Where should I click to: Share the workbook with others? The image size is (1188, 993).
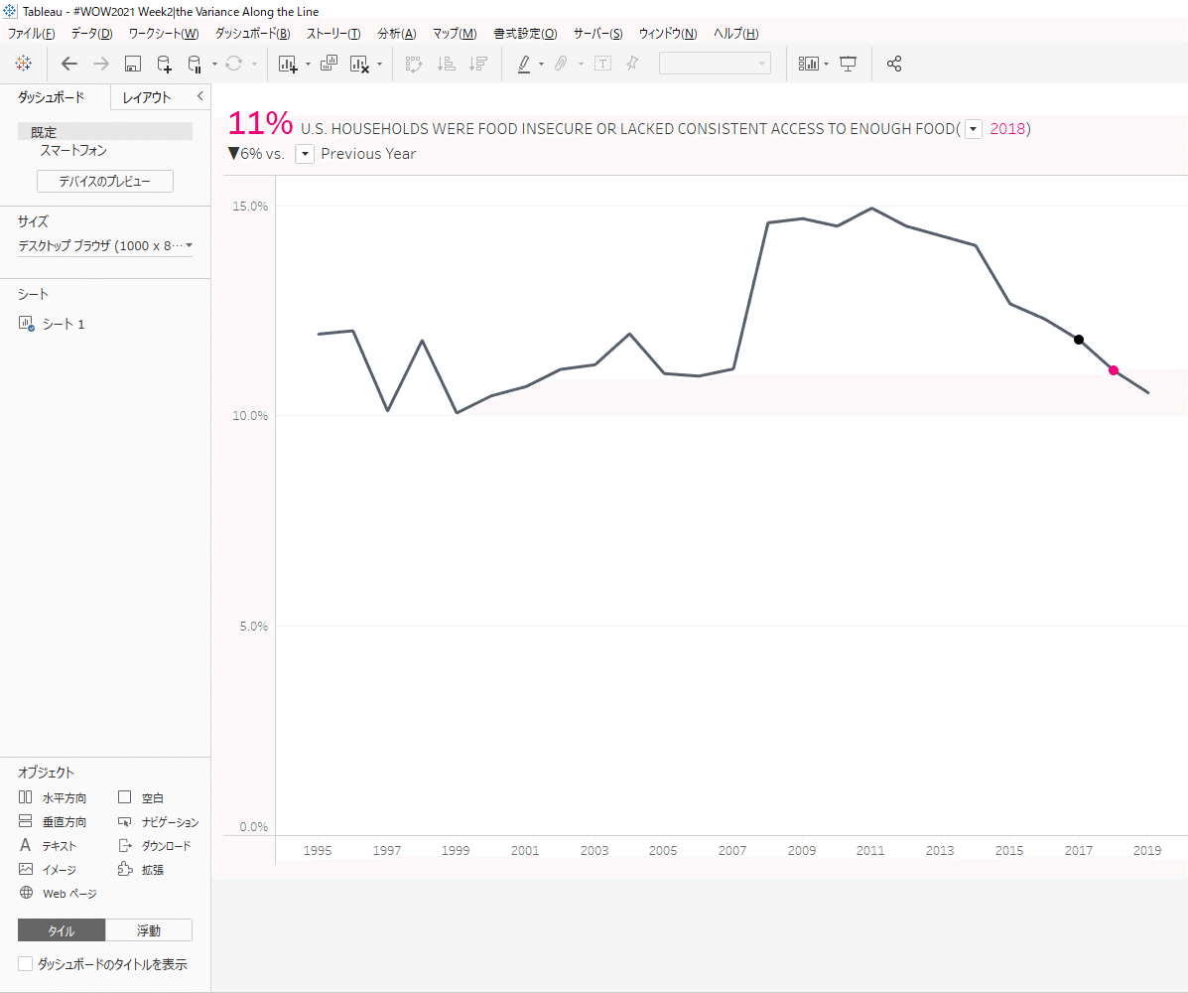pos(894,64)
